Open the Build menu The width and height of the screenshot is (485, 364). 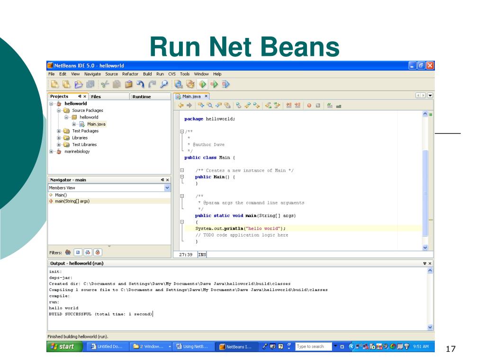tap(148, 74)
